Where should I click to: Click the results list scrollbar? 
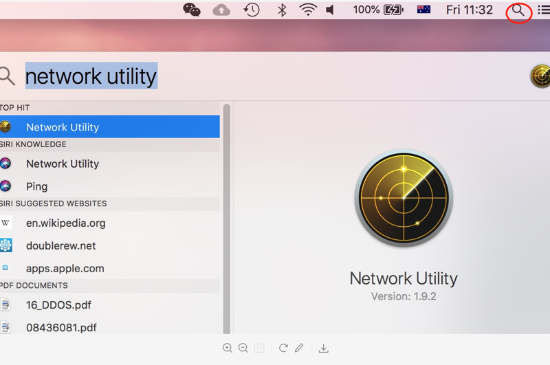[x=227, y=219]
